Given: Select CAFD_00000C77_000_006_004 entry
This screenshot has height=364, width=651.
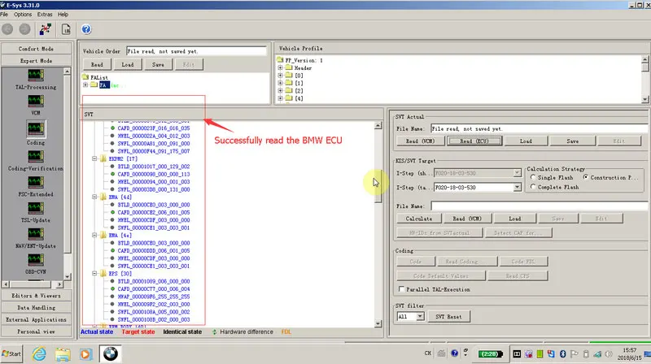Looking at the screenshot, I should point(154,289).
